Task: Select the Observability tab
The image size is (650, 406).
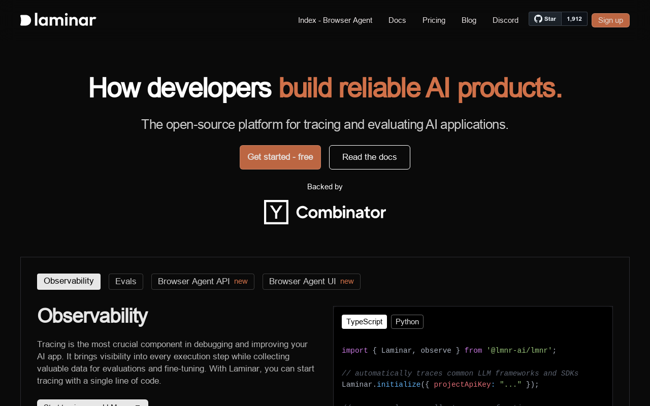Action: pyautogui.click(x=69, y=282)
